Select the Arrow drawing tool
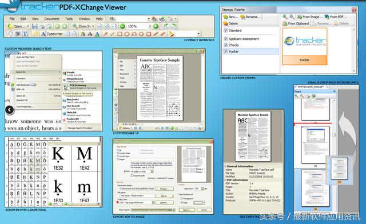 [x=105, y=34]
